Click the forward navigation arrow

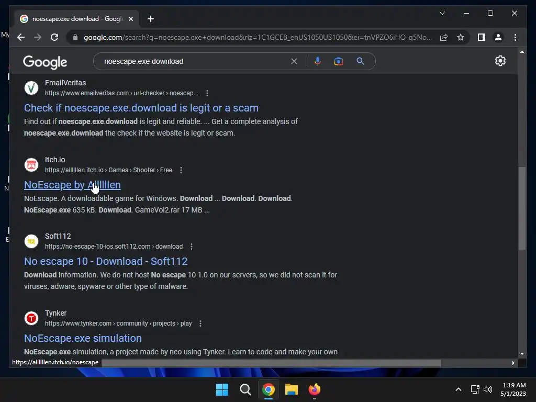pos(38,37)
